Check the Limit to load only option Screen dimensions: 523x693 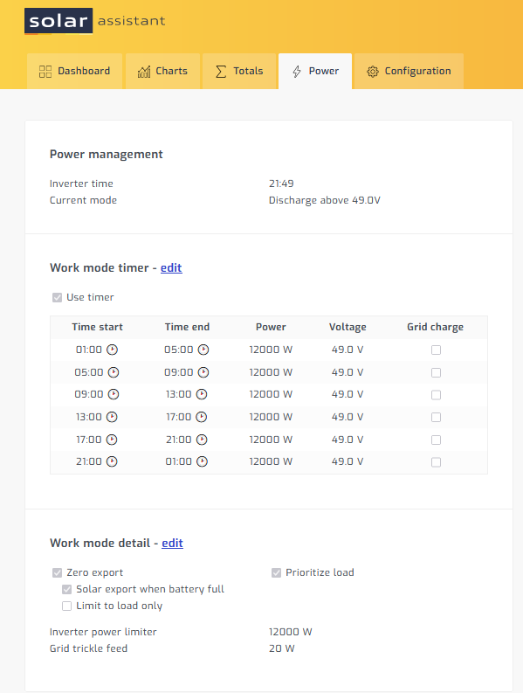click(66, 606)
